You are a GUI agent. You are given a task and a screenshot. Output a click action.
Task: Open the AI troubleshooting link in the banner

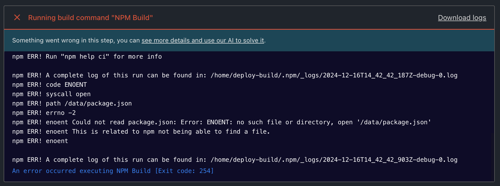pos(203,40)
